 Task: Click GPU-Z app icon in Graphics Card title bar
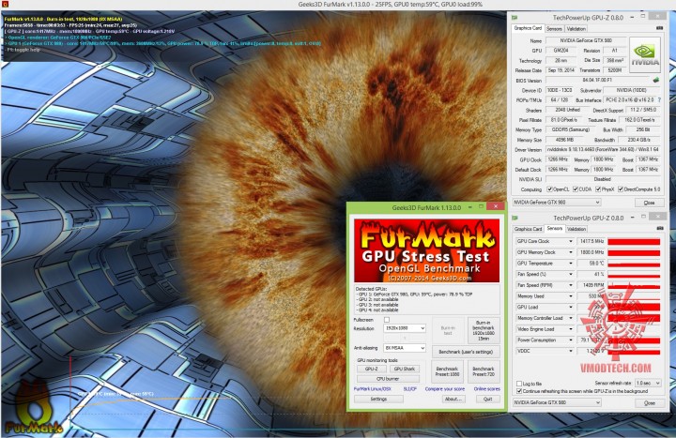pos(516,18)
